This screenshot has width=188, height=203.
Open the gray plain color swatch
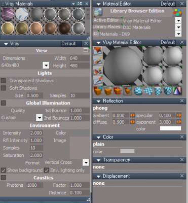[127, 151]
